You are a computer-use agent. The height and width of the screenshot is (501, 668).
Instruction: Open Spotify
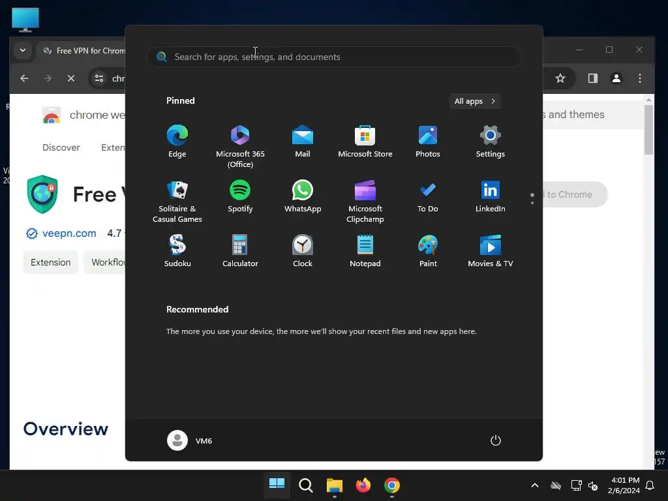240,196
